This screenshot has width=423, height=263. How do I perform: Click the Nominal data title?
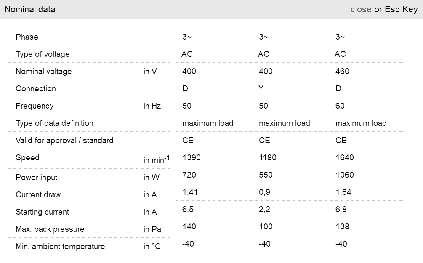click(x=30, y=9)
